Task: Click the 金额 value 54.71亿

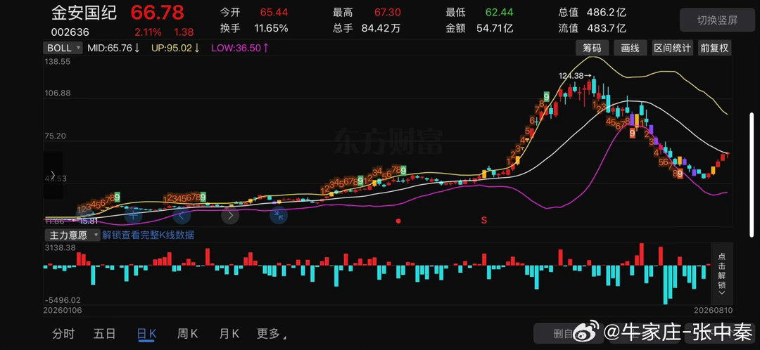Action: tap(495, 29)
